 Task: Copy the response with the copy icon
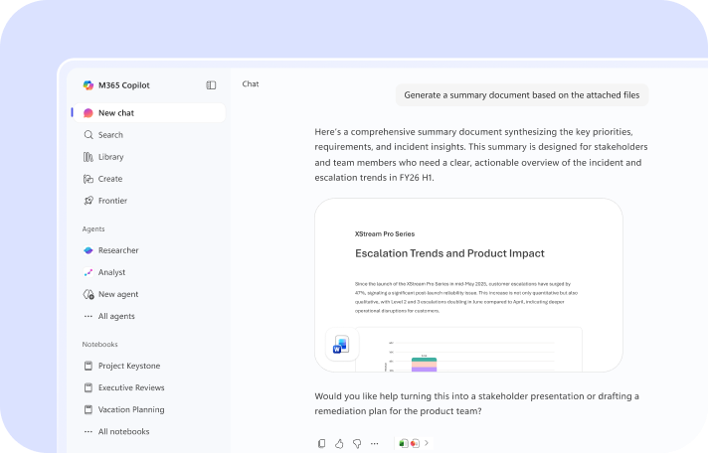point(321,443)
